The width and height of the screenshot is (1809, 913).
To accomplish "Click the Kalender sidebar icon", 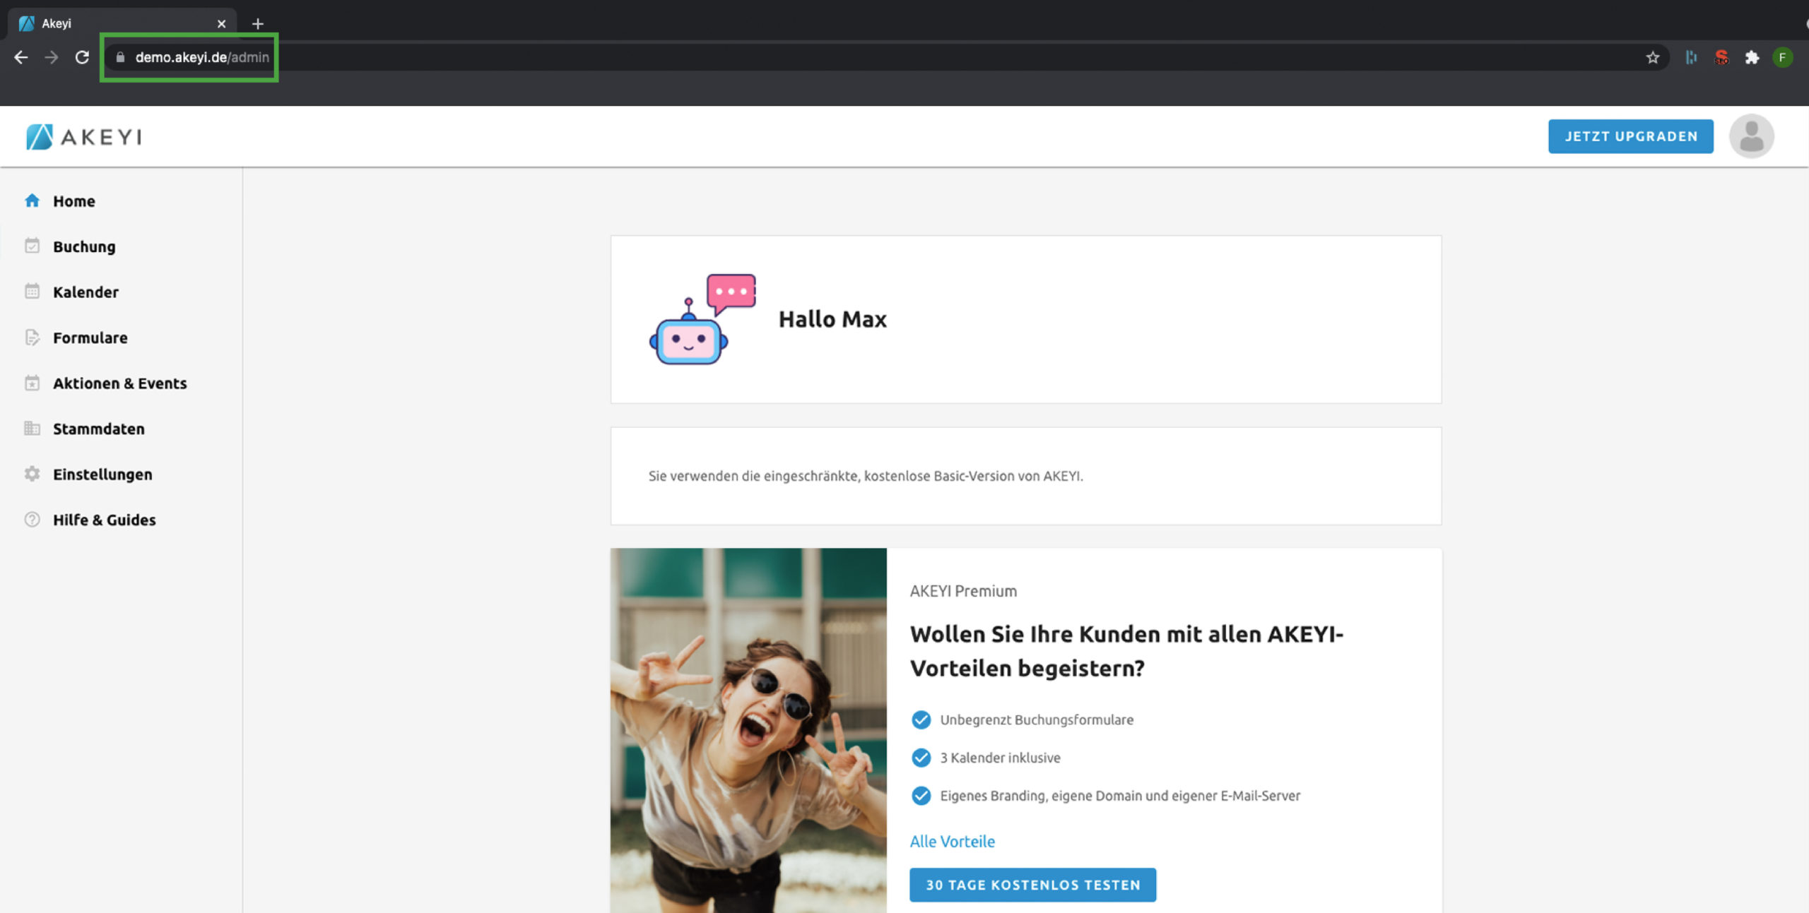I will point(32,292).
